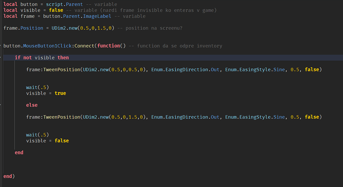The width and height of the screenshot is (343, 187).
Task: Click the 'visible = true' assignment line
Action: (x=46, y=93)
